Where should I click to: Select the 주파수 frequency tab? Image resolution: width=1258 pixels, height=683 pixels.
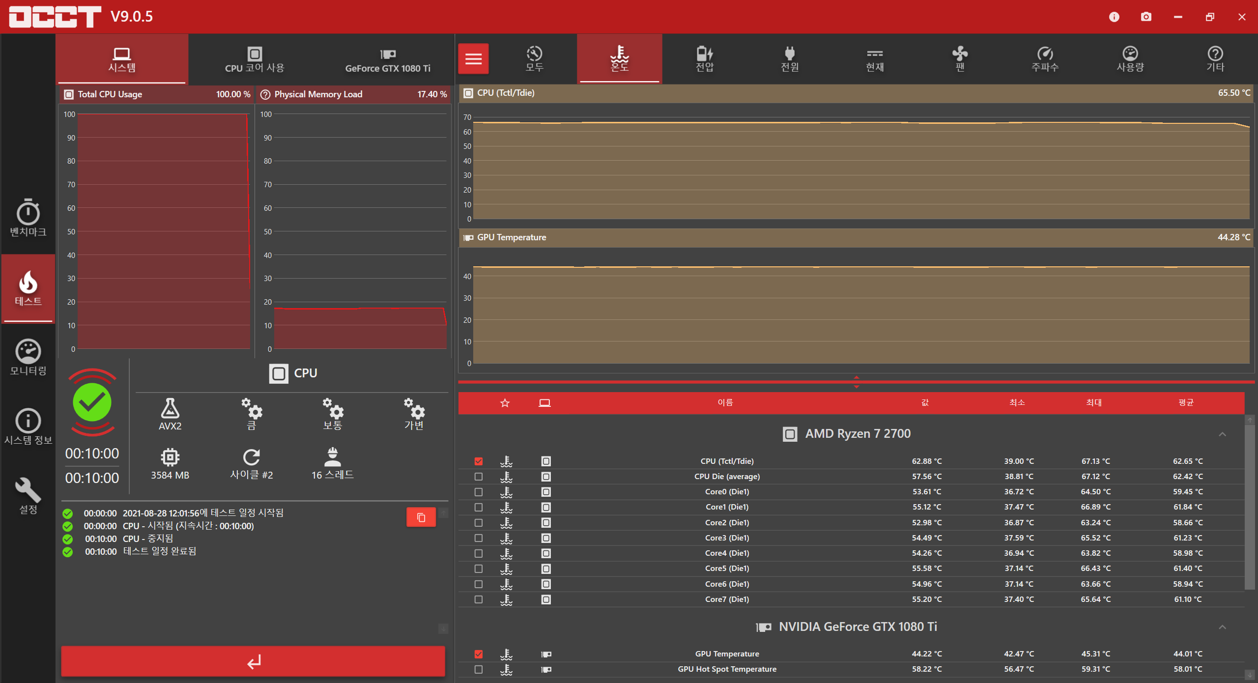point(1045,59)
